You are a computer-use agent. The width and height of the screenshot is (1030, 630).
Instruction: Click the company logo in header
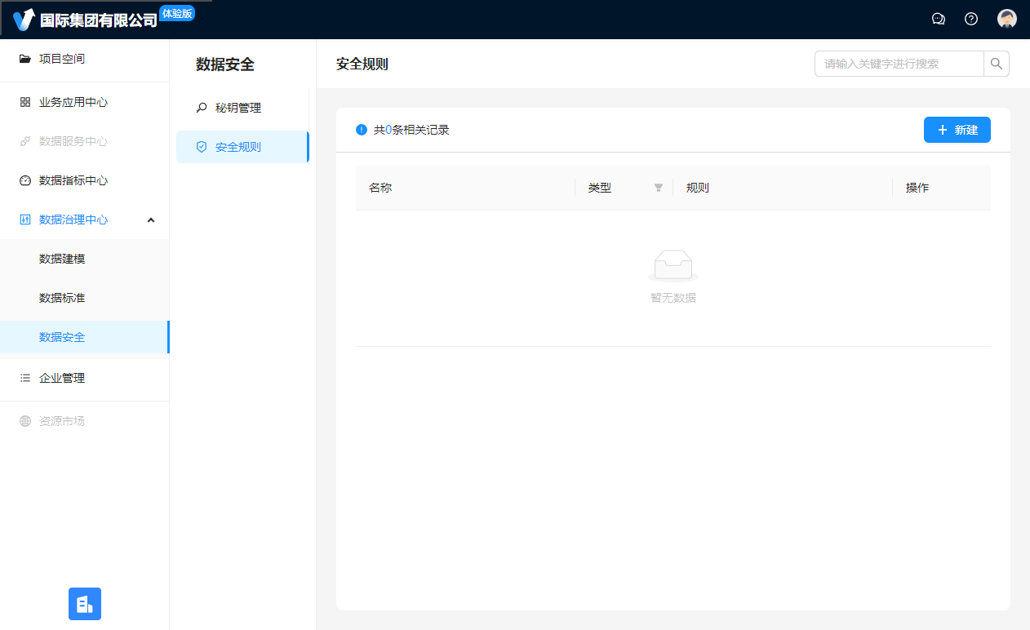pyautogui.click(x=24, y=20)
